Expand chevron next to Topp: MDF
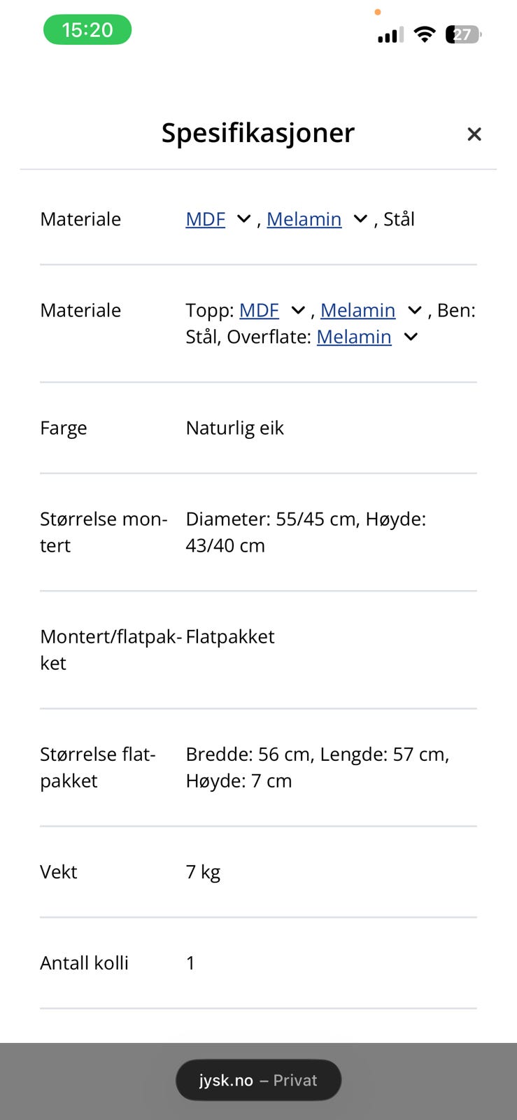Screen dimensions: 517x1120 coord(298,310)
